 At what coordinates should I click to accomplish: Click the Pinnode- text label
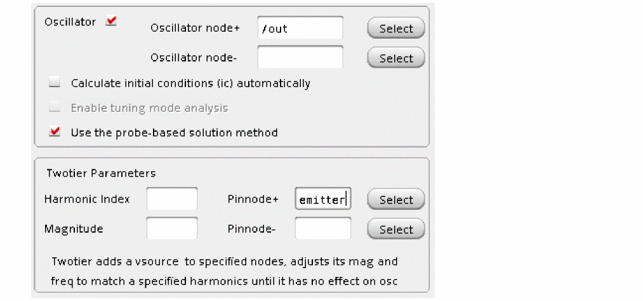point(251,229)
